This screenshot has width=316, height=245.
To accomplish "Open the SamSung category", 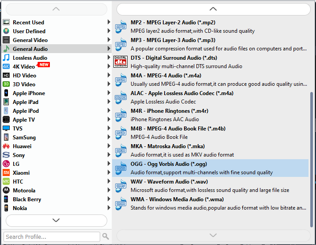I will (56, 137).
